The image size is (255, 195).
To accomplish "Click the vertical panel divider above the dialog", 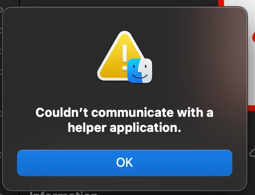I will pos(19,3).
